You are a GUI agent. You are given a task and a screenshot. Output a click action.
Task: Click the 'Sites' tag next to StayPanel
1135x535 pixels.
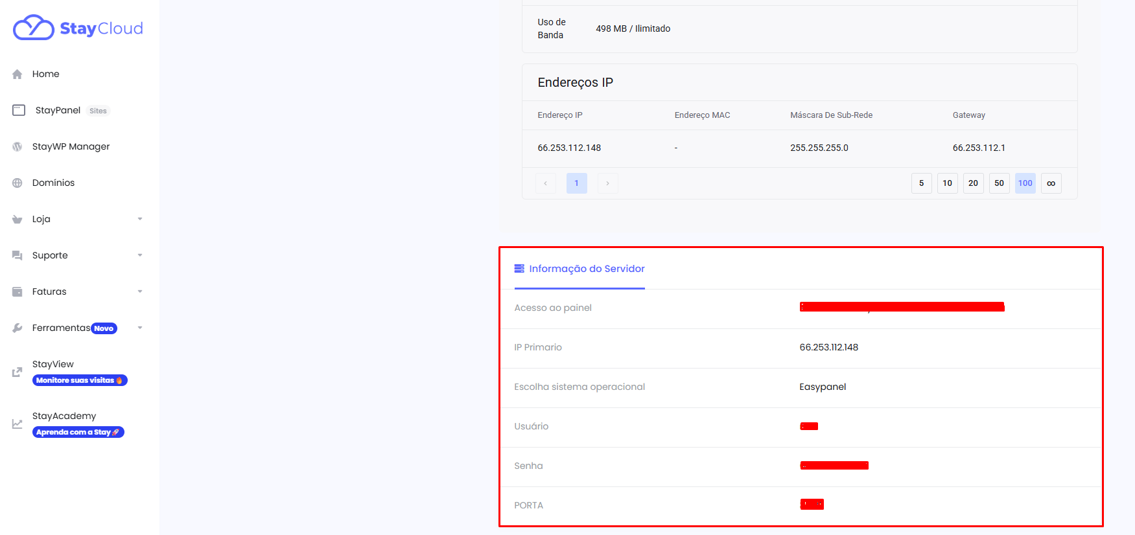click(99, 111)
